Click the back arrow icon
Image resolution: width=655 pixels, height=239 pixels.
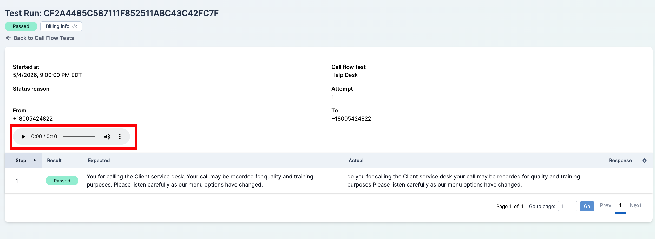(x=8, y=38)
